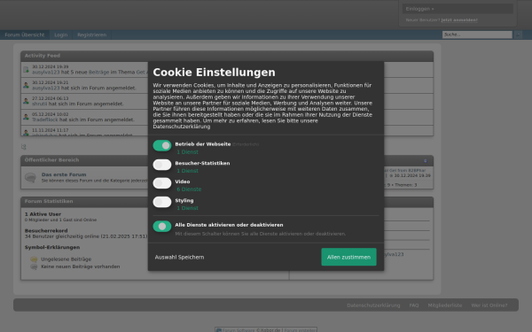Screen dimensions: 532x332
Task: Toggle Betrieb der Webseite switch
Action: (x=162, y=146)
